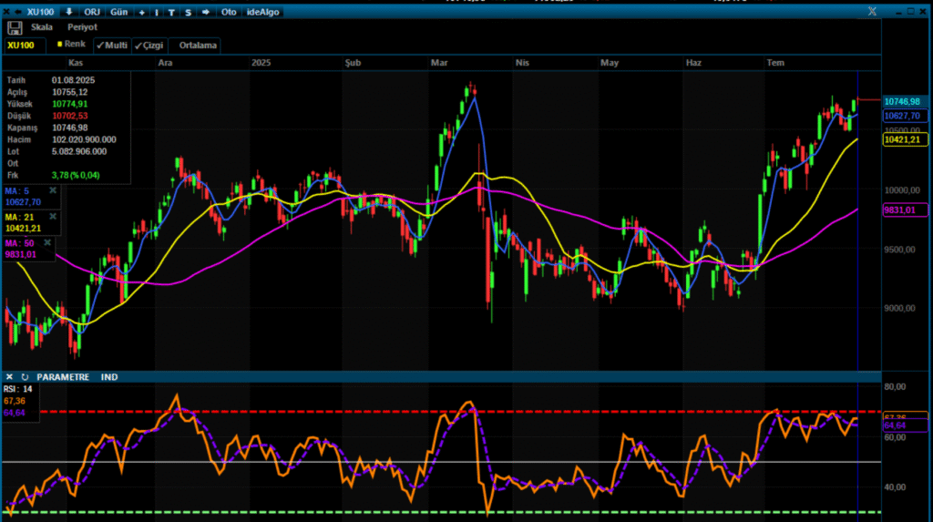Click the Düşük value 10702,53

(69, 116)
